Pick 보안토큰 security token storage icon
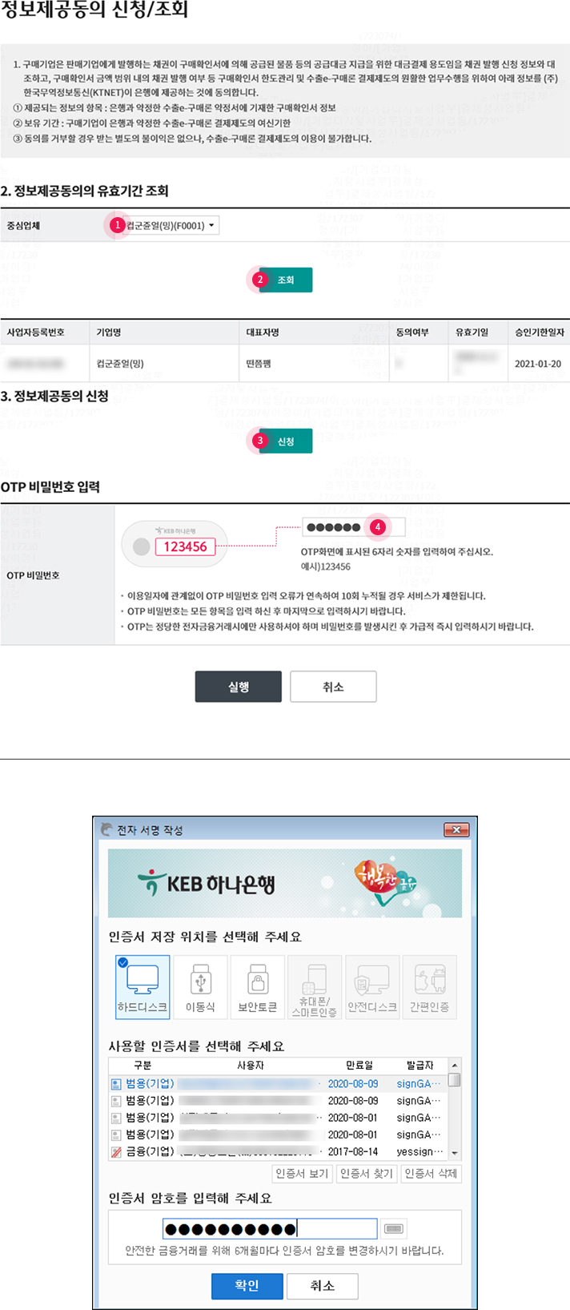 click(258, 987)
